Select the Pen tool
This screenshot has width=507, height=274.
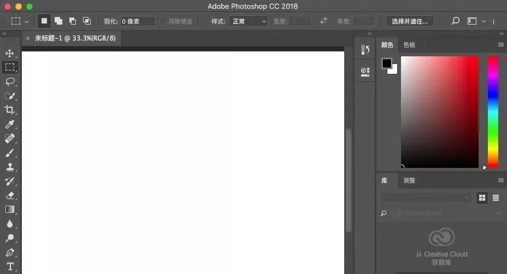coord(10,252)
